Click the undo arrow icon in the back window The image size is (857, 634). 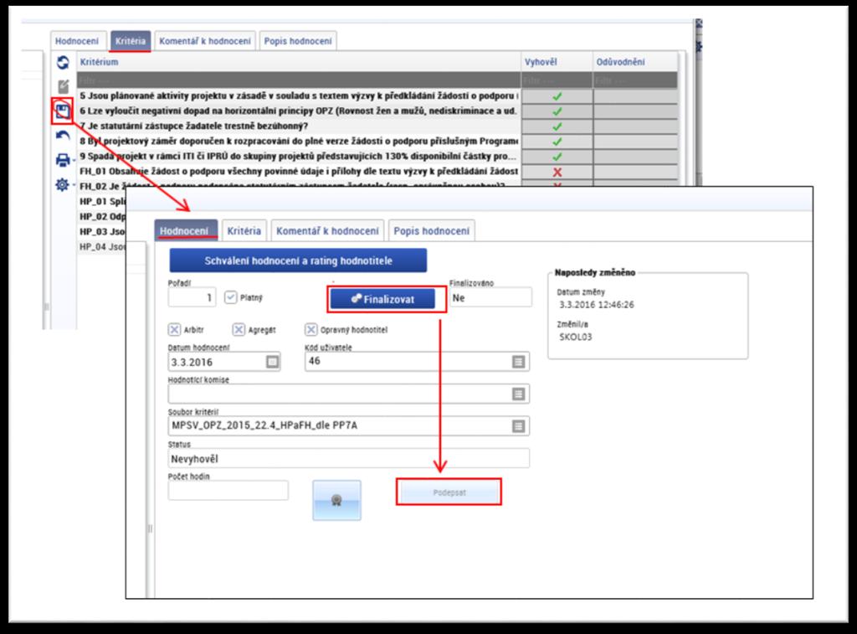[63, 136]
